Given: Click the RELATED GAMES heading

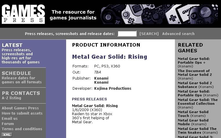Looking at the screenshot, I should tap(190, 48).
